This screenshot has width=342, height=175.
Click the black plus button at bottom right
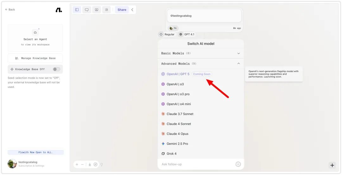point(332,165)
